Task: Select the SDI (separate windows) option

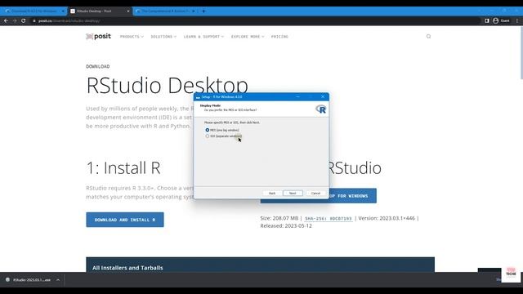Action: (x=208, y=136)
